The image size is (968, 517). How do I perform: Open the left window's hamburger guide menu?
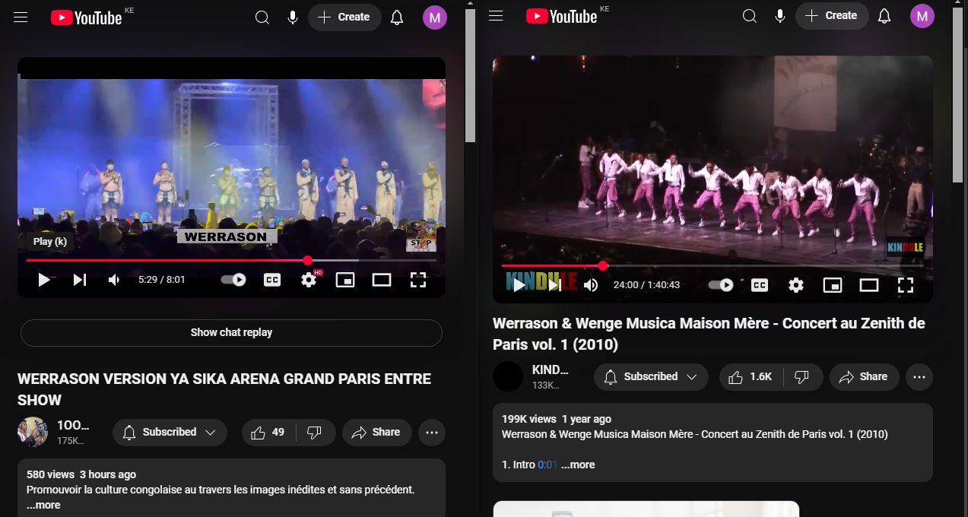pos(21,17)
